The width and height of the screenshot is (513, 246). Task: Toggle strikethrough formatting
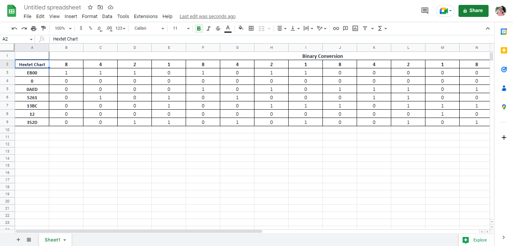pyautogui.click(x=218, y=28)
